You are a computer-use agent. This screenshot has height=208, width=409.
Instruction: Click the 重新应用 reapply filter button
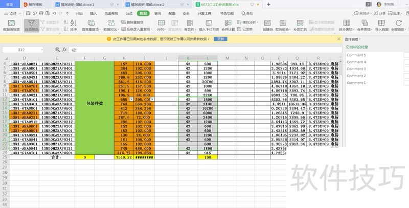pyautogui.click(x=50, y=29)
